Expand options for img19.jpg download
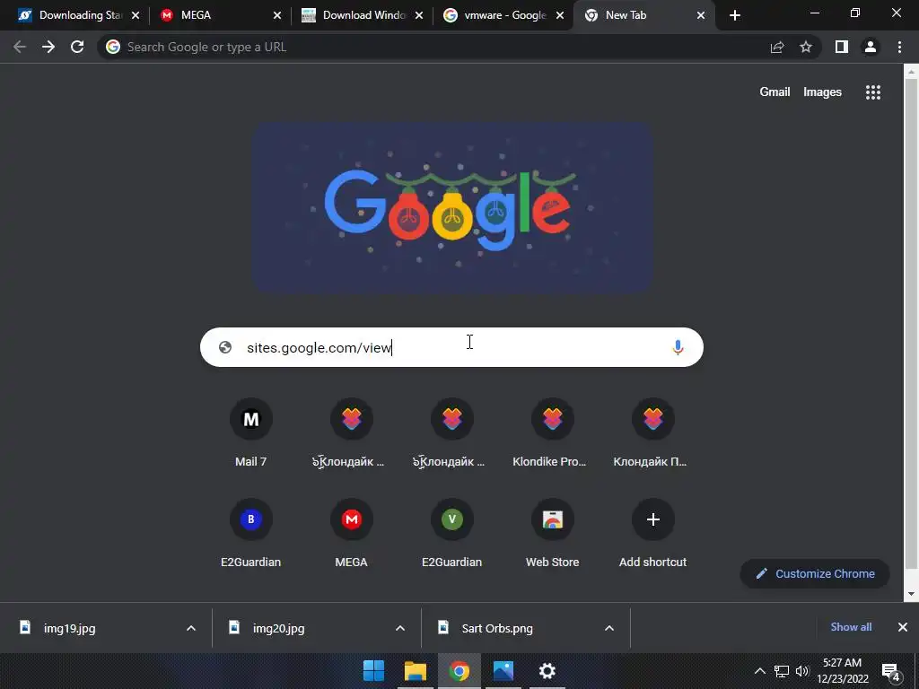 [x=191, y=628]
